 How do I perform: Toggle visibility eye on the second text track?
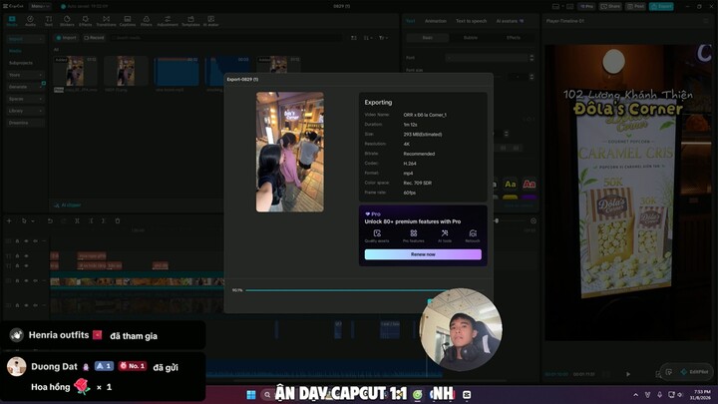(x=26, y=265)
